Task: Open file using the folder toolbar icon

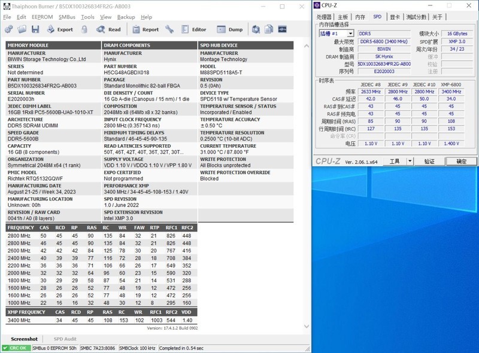Action: (21, 29)
